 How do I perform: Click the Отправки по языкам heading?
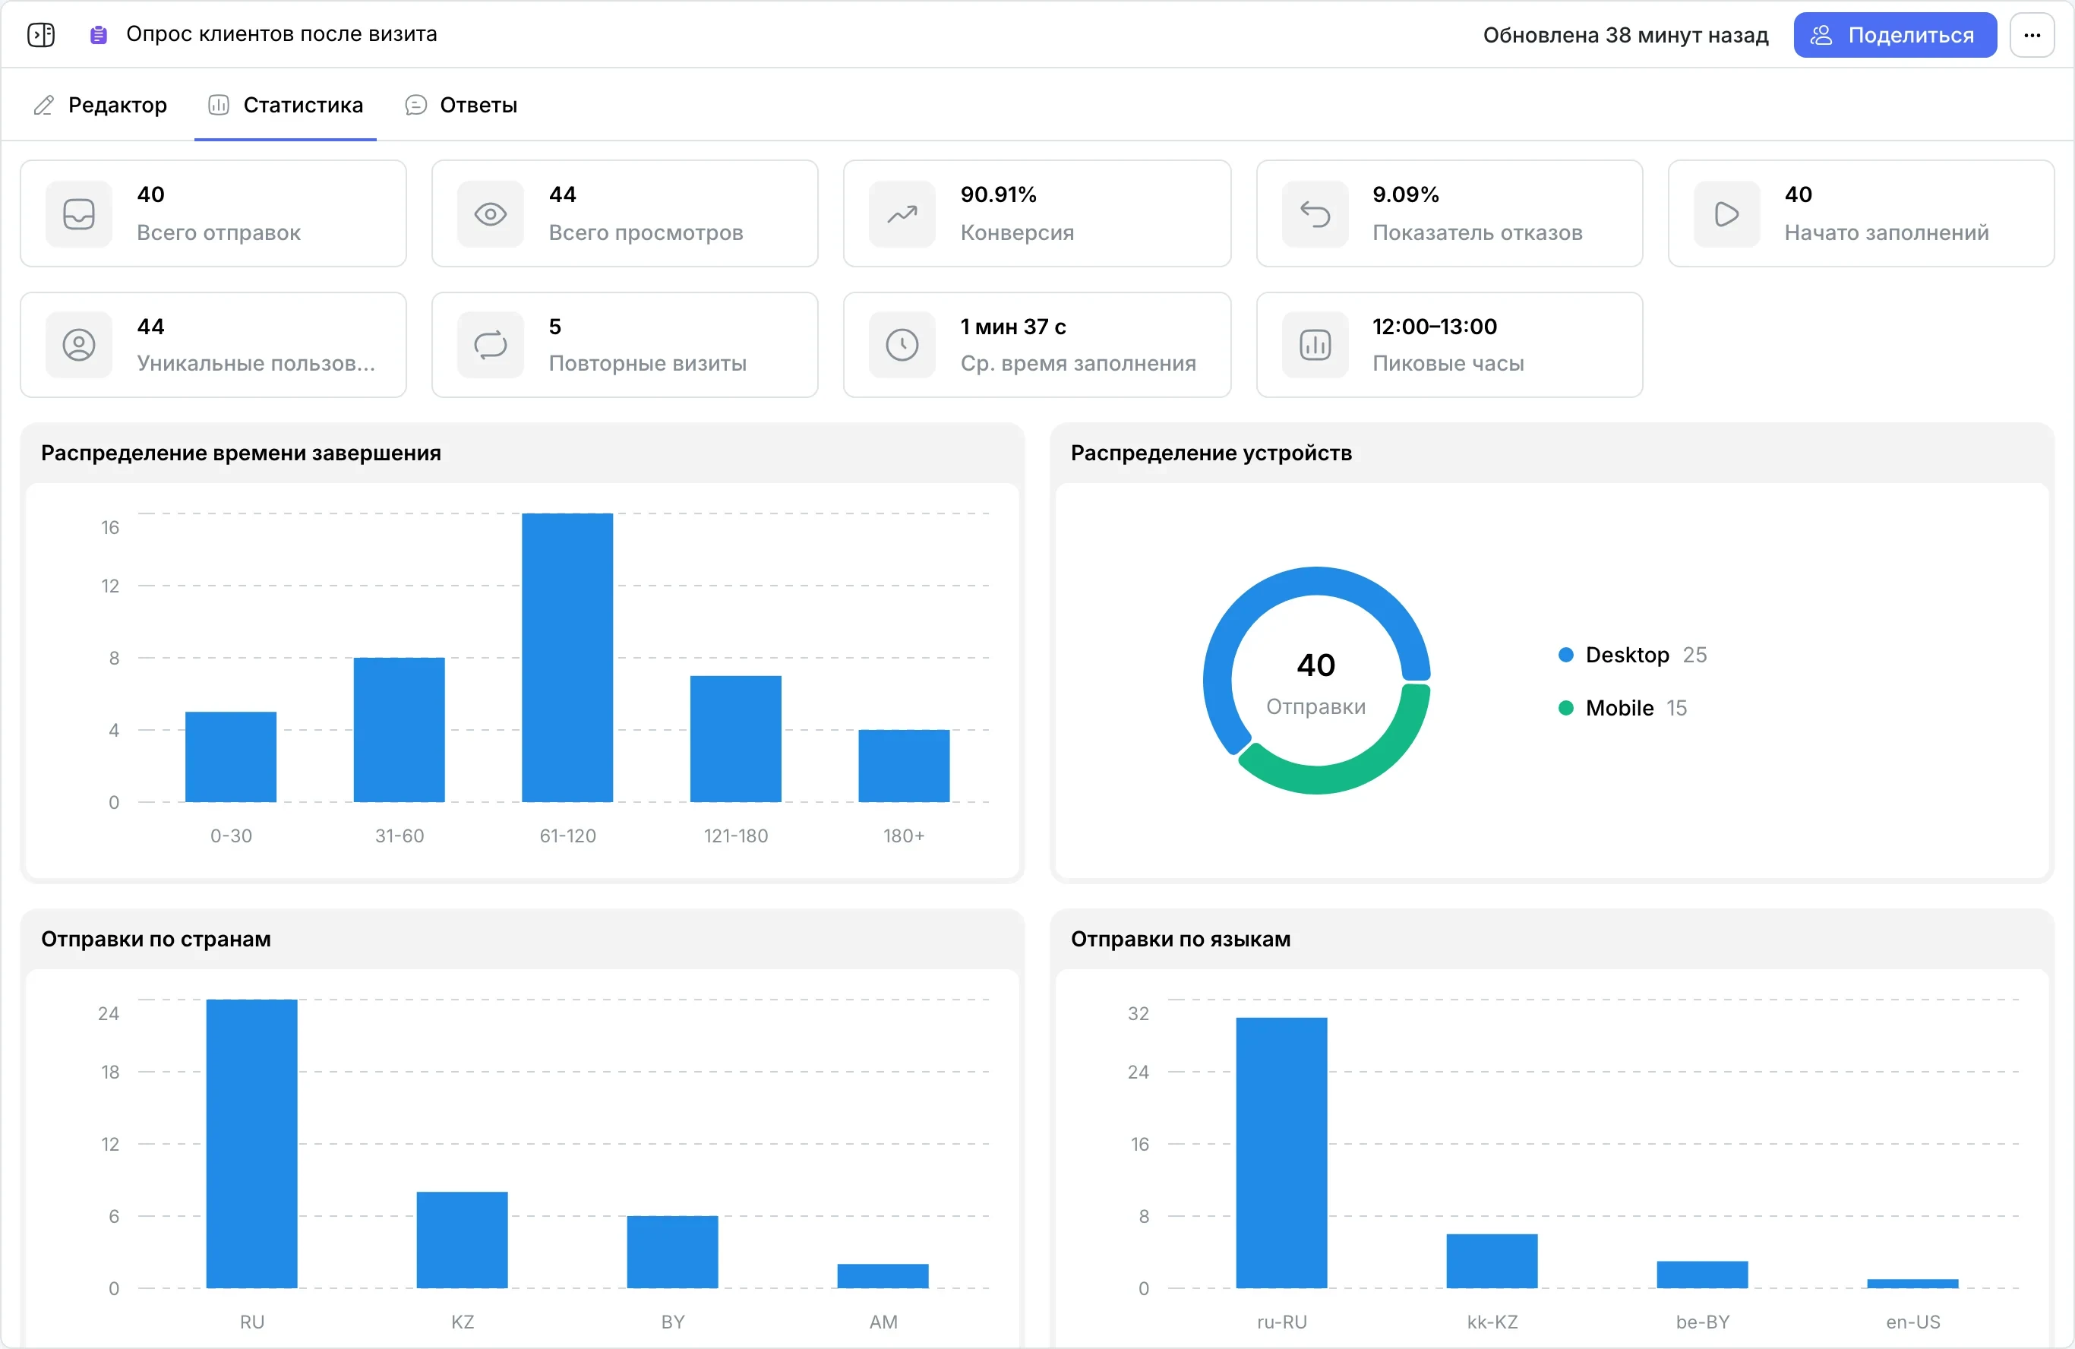(x=1180, y=939)
